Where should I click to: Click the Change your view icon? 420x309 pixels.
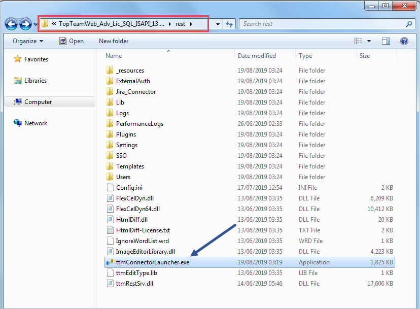click(x=358, y=41)
